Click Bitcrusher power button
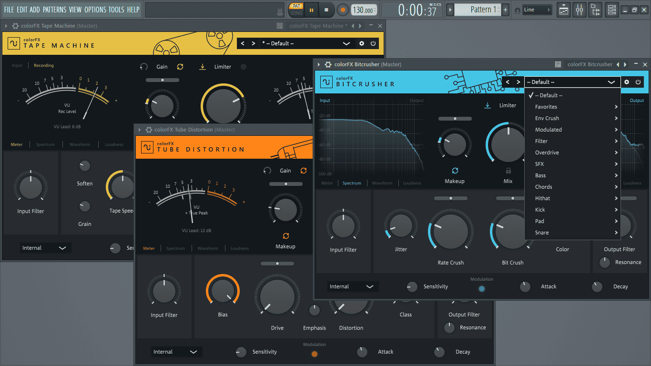651x366 pixels. click(638, 82)
